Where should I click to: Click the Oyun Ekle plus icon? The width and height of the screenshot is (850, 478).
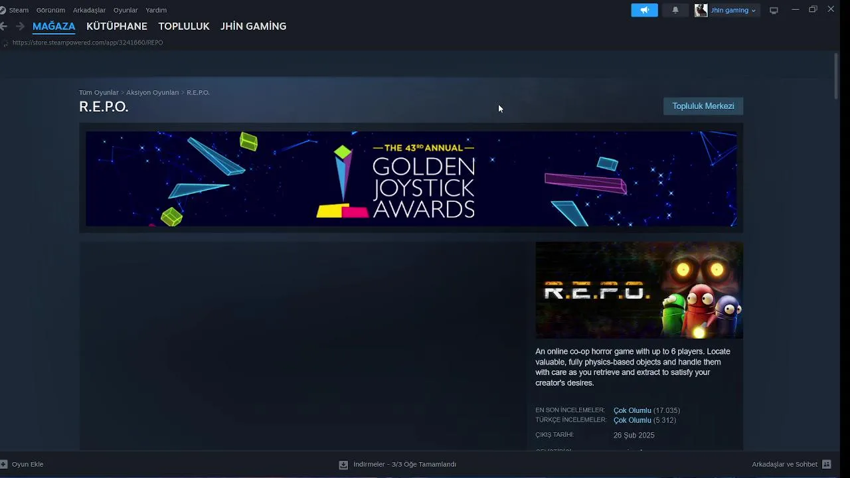pos(4,464)
